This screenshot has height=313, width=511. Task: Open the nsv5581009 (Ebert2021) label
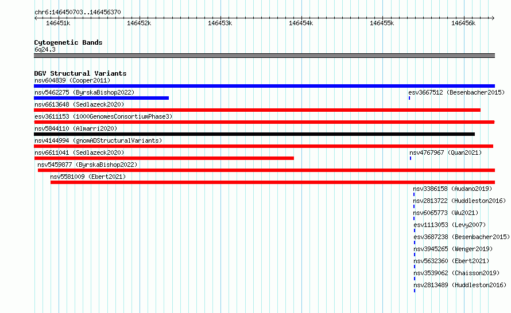click(x=88, y=177)
